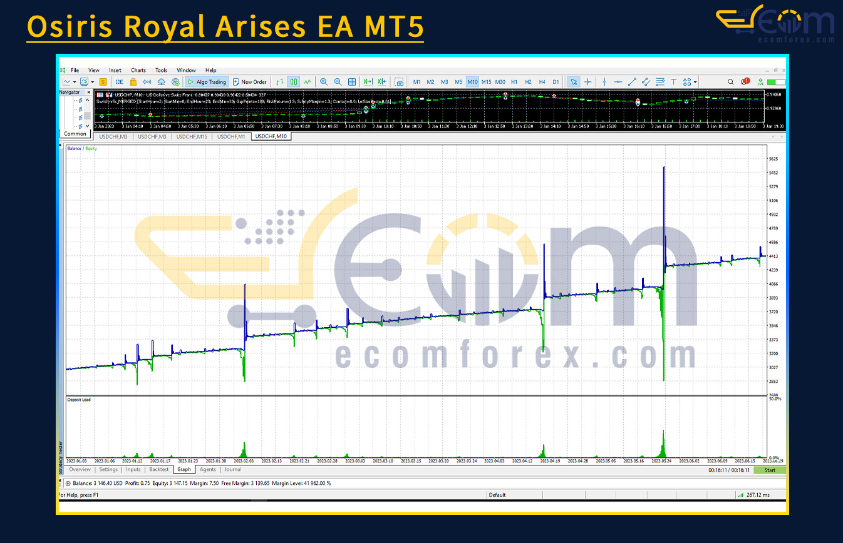Click the green Start button
The height and width of the screenshot is (543, 843).
pyautogui.click(x=770, y=470)
